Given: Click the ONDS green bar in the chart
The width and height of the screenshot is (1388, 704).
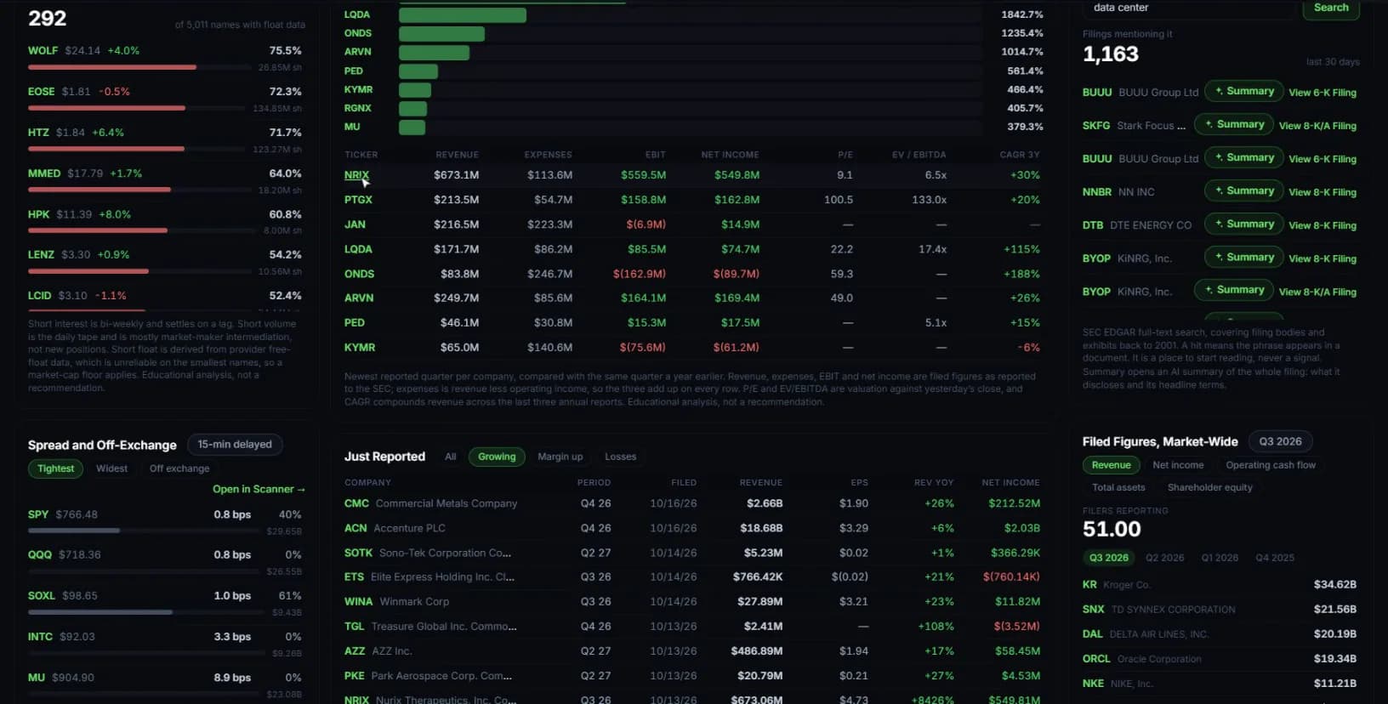Looking at the screenshot, I should [441, 33].
